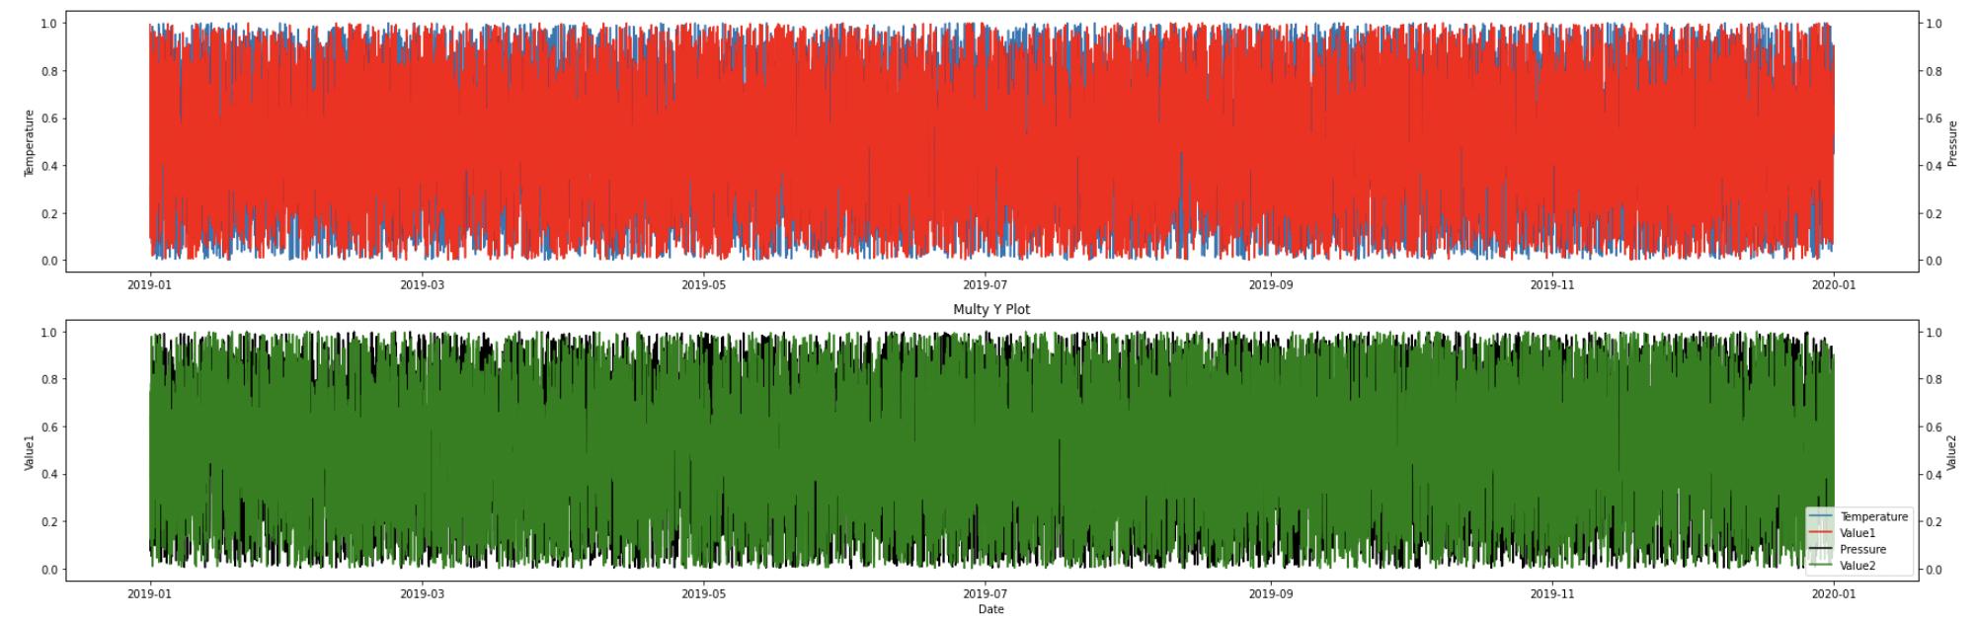Click the green Value2 line sample in legend
1975x622 pixels.
1821,566
